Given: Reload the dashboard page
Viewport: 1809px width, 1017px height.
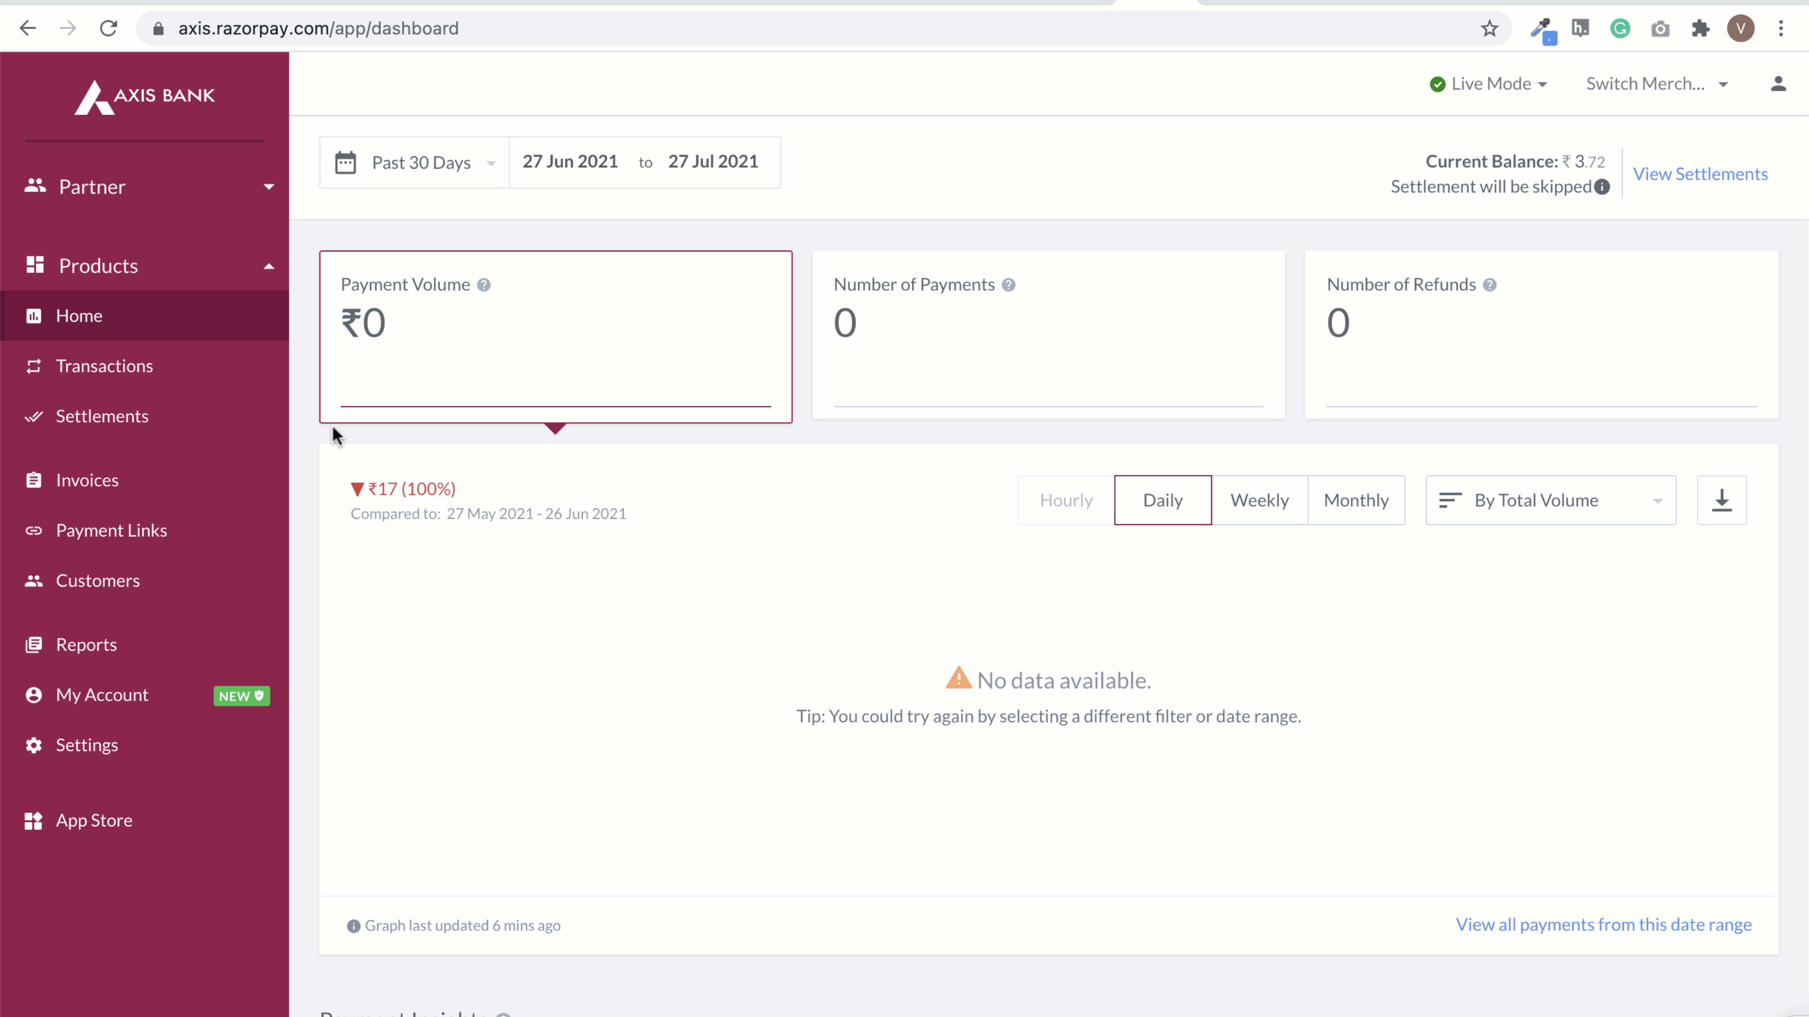Looking at the screenshot, I should pos(108,28).
